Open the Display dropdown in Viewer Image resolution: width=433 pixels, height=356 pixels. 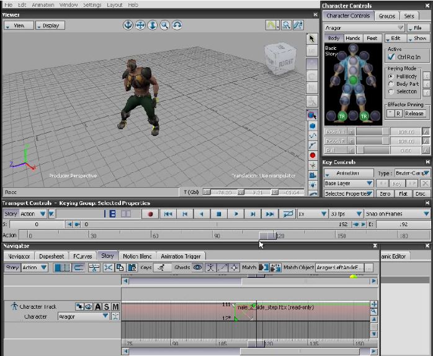pos(50,25)
